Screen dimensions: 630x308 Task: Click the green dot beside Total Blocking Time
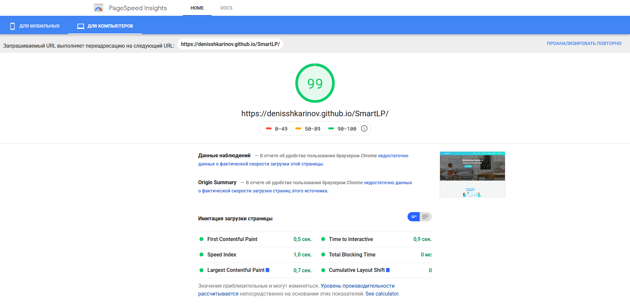[323, 254]
